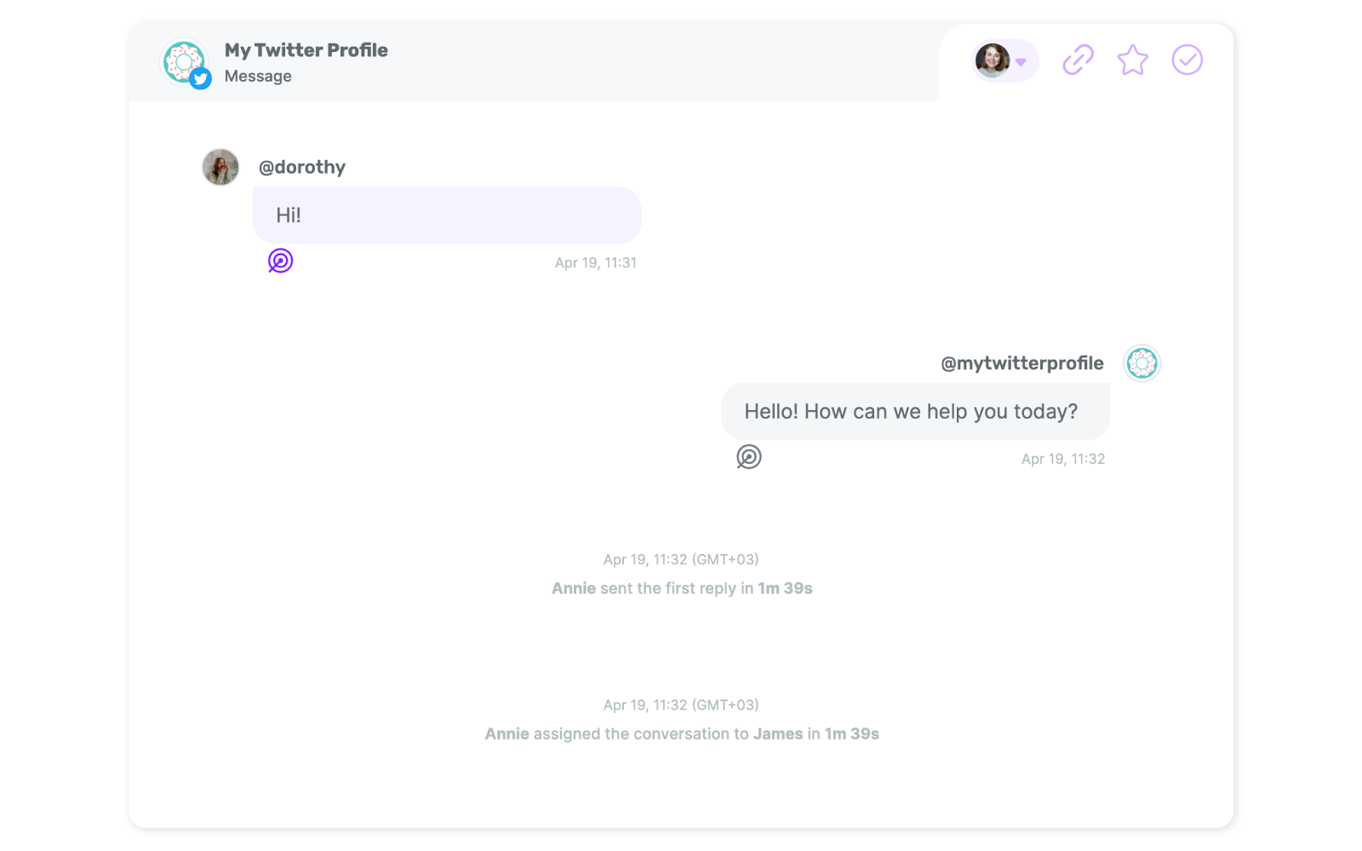Click the Twitter bird badge icon
Image resolution: width=1362 pixels, height=851 pixels.
[200, 78]
